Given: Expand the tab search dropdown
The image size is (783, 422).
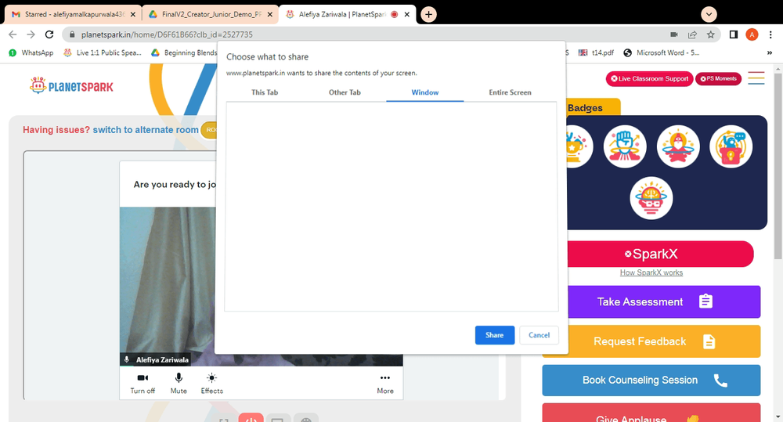Looking at the screenshot, I should tap(709, 14).
